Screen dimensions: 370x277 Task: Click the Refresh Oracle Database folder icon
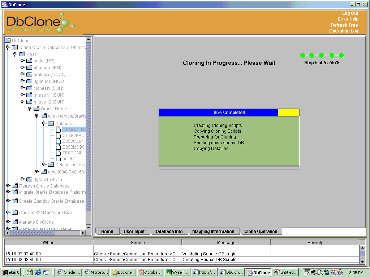pyautogui.click(x=15, y=186)
